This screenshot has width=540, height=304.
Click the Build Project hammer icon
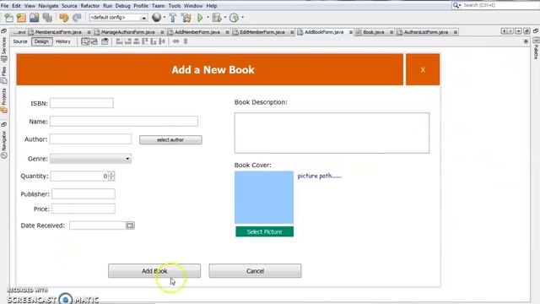(x=173, y=18)
